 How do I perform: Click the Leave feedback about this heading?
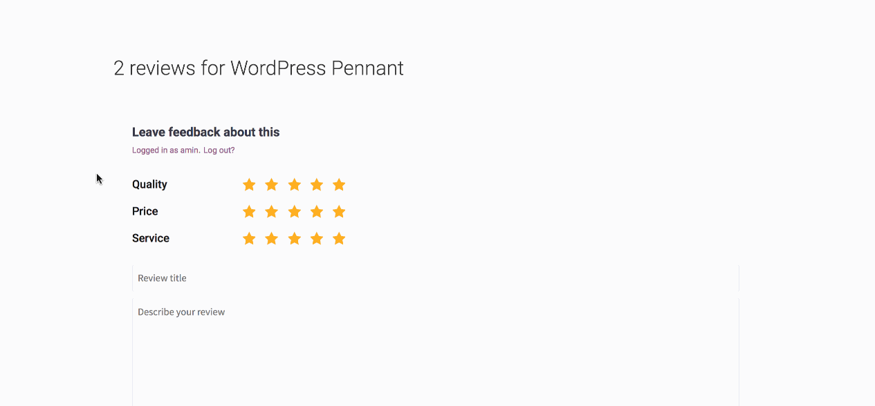point(205,132)
